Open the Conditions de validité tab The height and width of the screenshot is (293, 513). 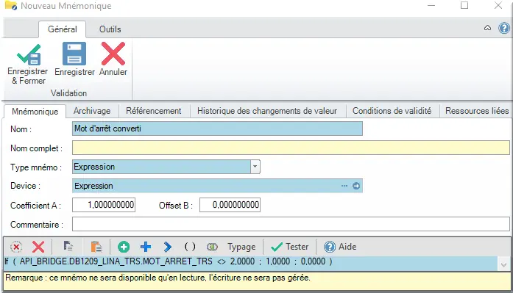[x=392, y=111]
